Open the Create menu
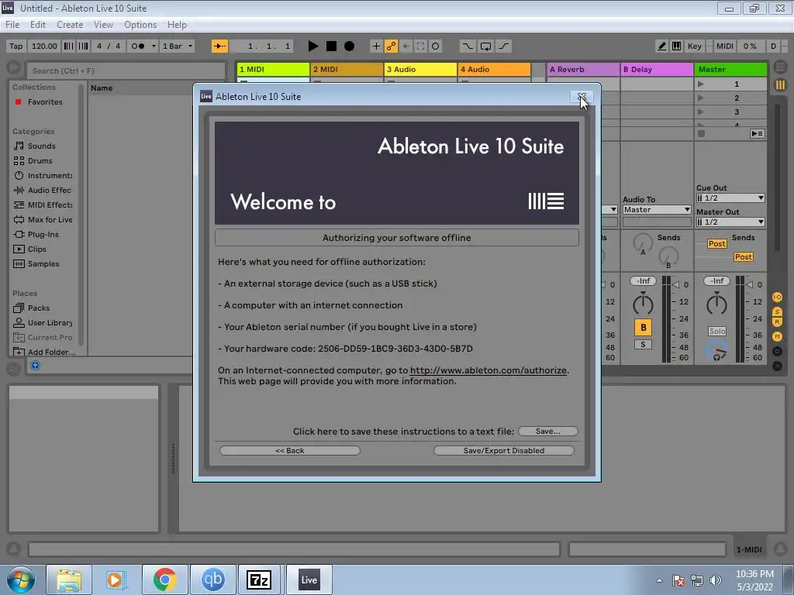This screenshot has height=595, width=794. [x=70, y=25]
